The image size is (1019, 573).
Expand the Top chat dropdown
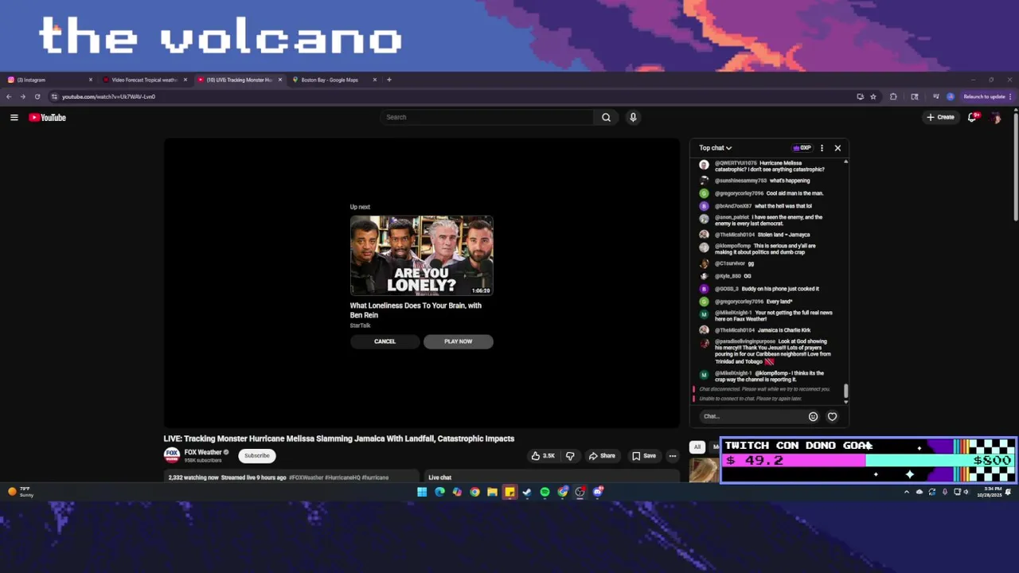point(715,148)
